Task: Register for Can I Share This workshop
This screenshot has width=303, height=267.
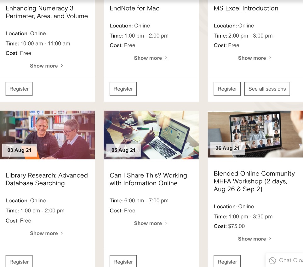Action: coord(123,261)
